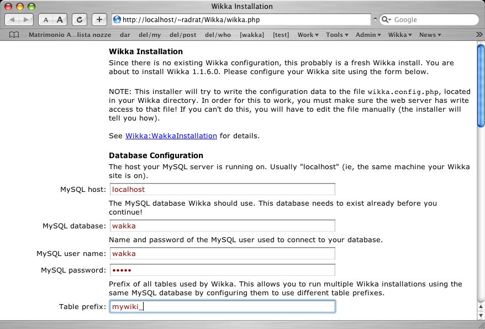Open the del/who bookmark
This screenshot has height=329, width=485.
coord(218,35)
